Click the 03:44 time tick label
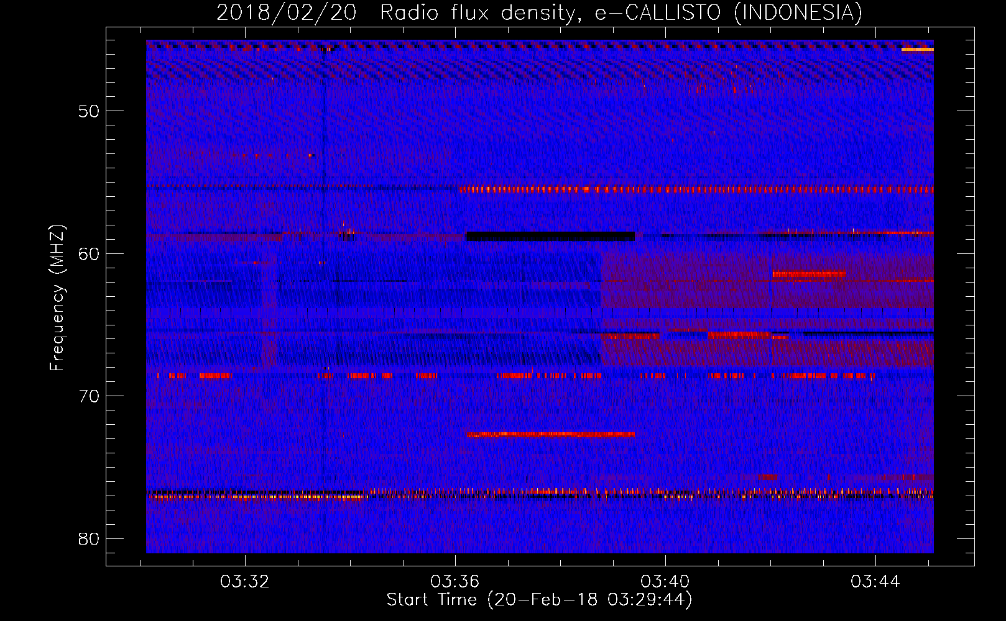This screenshot has height=621, width=1006. point(875,582)
